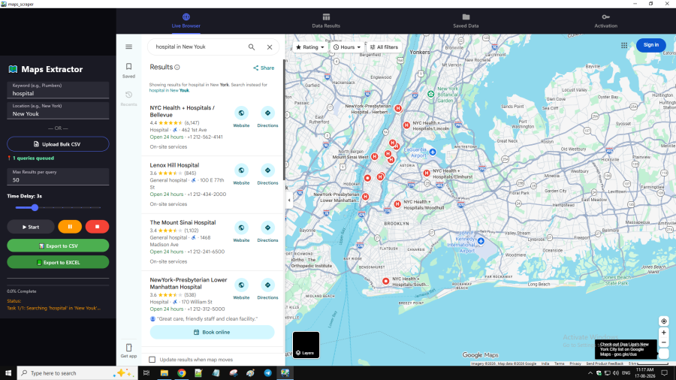Export results to EXCEL
Screen dimensions: 676x380
[x=58, y=262]
